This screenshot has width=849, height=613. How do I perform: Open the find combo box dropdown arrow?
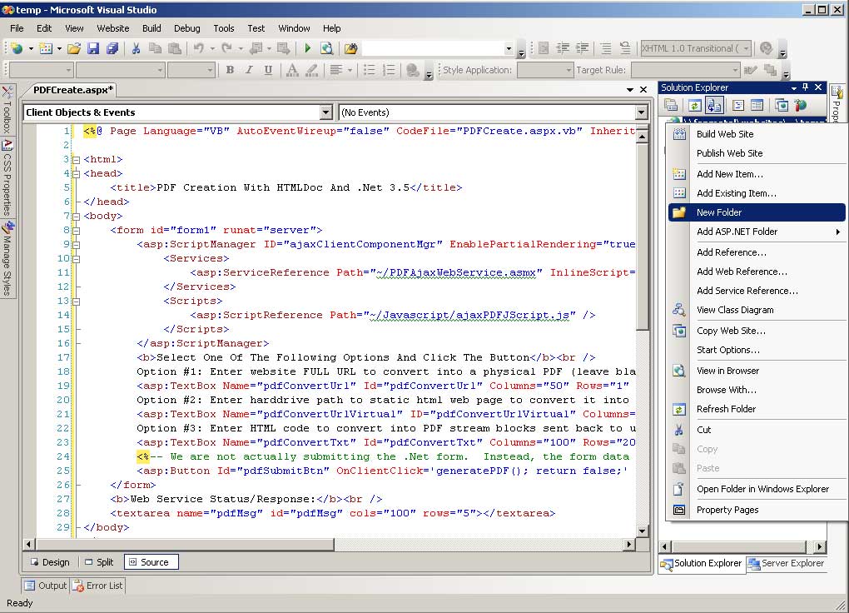[509, 49]
